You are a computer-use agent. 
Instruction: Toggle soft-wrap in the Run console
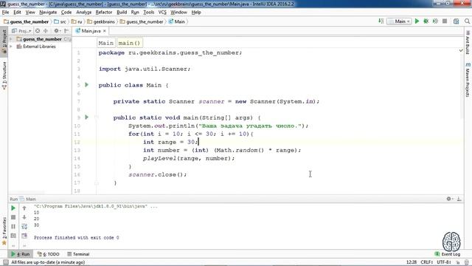point(24,226)
